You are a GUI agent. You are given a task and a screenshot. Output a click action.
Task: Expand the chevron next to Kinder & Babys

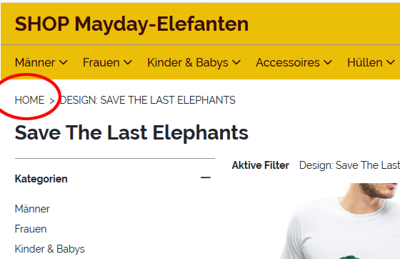[236, 62]
